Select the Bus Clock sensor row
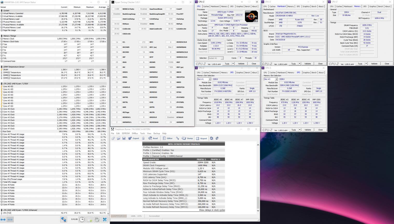This screenshot has width=394, height=224. 53,131
